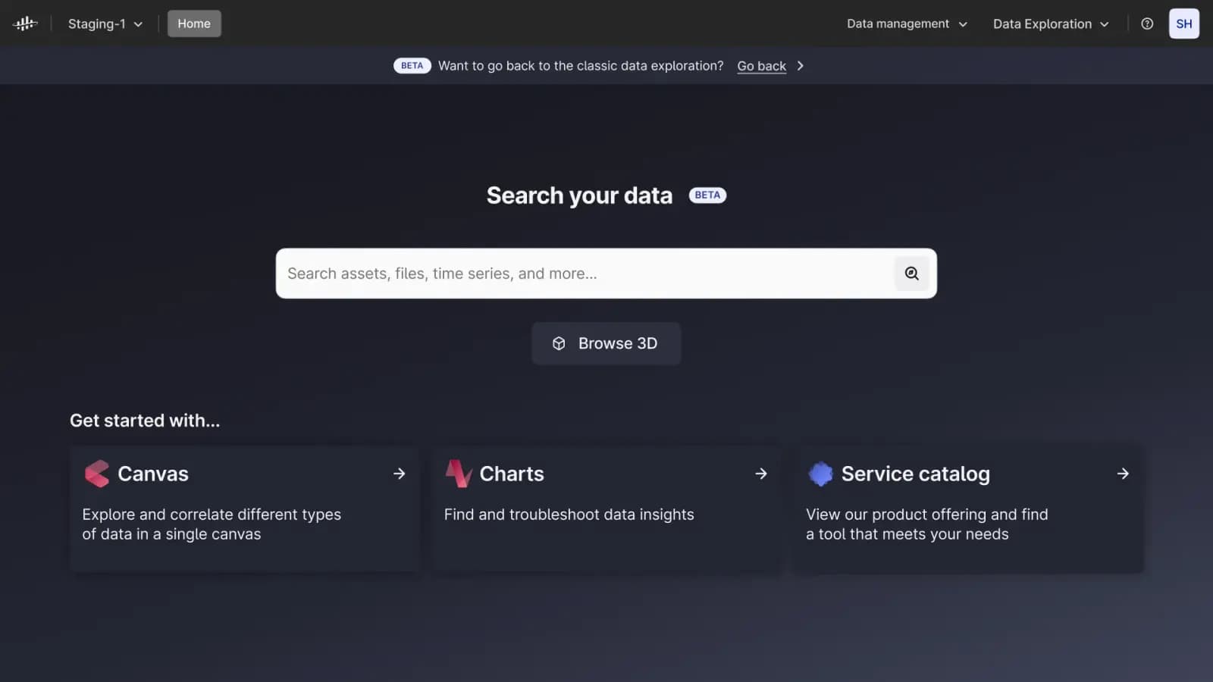Click 'Find and troubleshoot data insights' text
Image resolution: width=1213 pixels, height=682 pixels.
pyautogui.click(x=569, y=515)
